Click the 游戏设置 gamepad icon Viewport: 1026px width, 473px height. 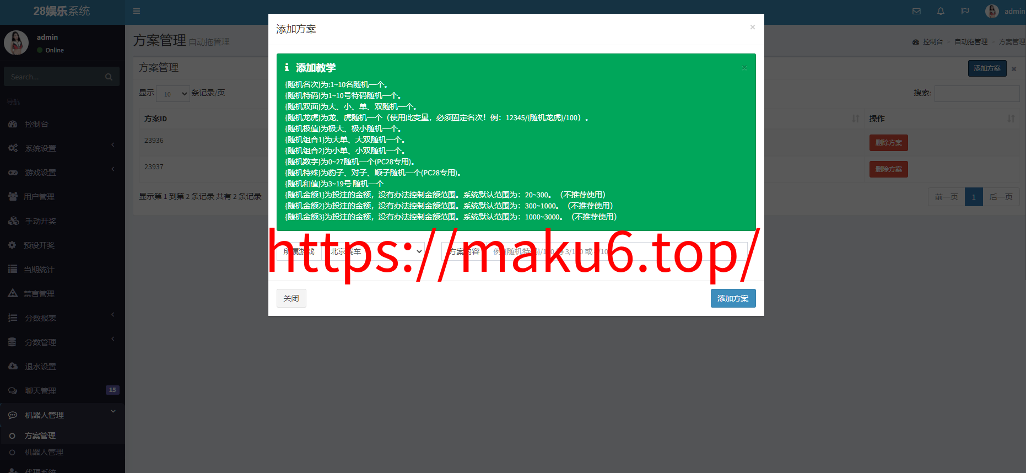[x=13, y=173]
